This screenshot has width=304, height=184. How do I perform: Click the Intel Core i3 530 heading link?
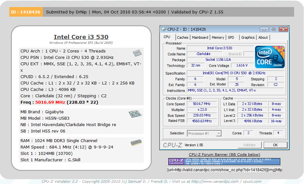point(81,37)
